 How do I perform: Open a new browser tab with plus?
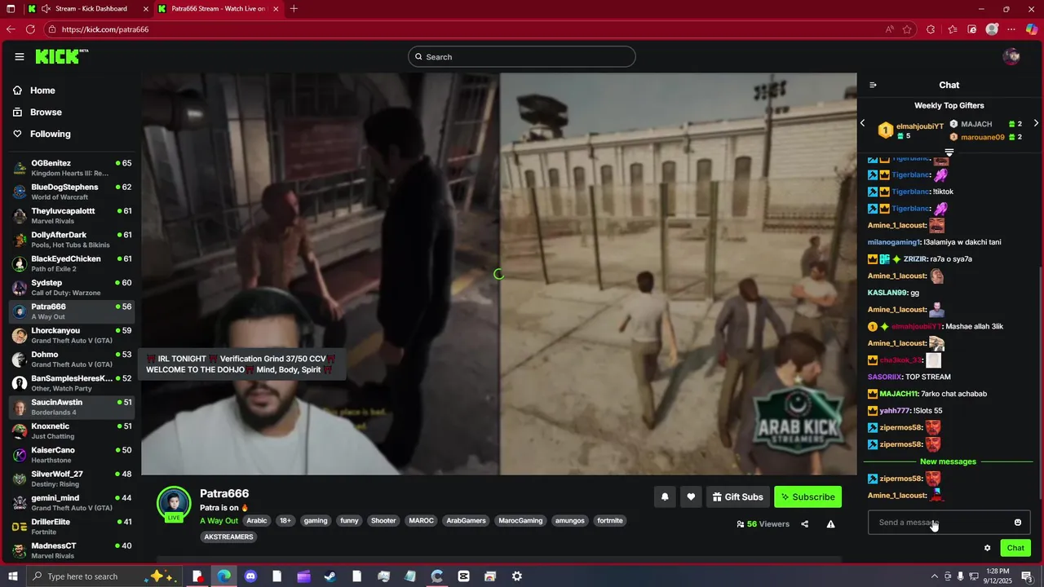[x=294, y=9]
